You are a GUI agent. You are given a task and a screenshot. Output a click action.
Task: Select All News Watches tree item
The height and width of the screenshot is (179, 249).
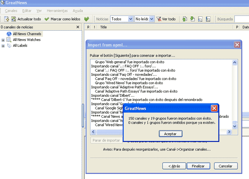(x=27, y=40)
